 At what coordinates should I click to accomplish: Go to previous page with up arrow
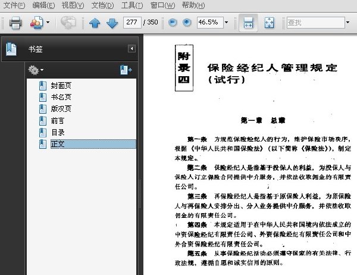click(x=95, y=23)
